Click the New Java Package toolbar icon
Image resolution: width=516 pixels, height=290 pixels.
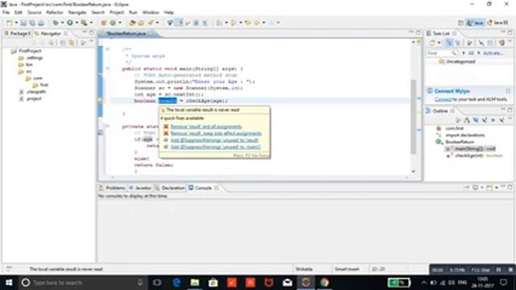pos(104,23)
